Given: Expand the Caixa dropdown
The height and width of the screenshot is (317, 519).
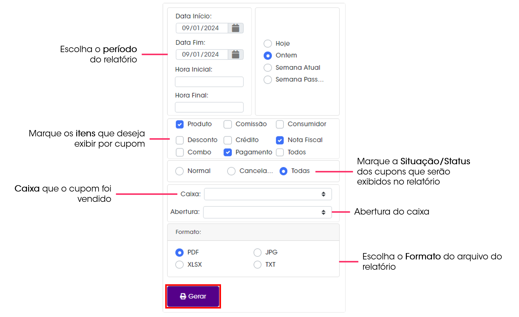Looking at the screenshot, I should [x=268, y=194].
